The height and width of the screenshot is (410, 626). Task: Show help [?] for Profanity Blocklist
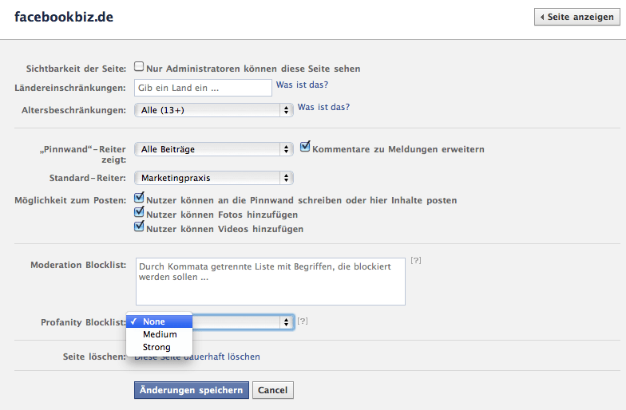coord(303,321)
